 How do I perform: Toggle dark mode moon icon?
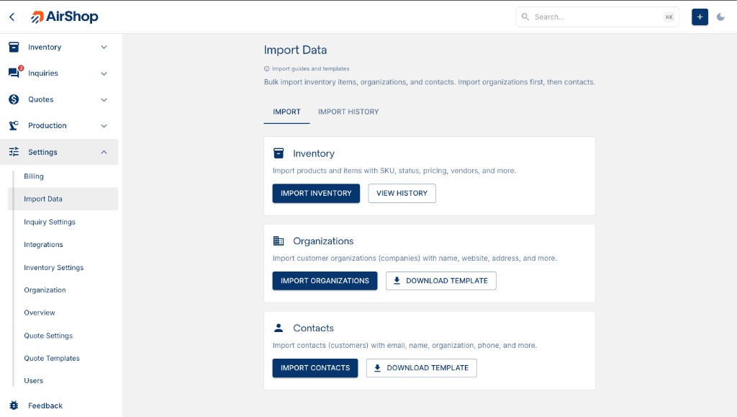point(720,17)
